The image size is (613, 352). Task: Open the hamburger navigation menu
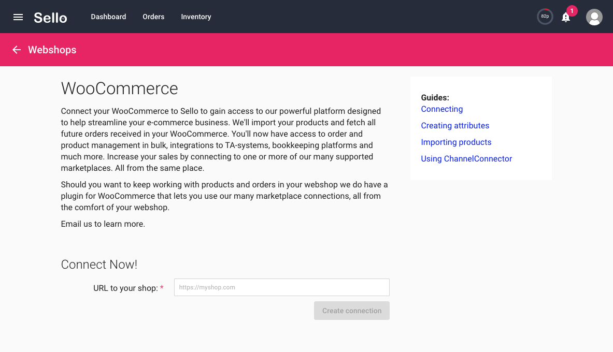click(18, 17)
